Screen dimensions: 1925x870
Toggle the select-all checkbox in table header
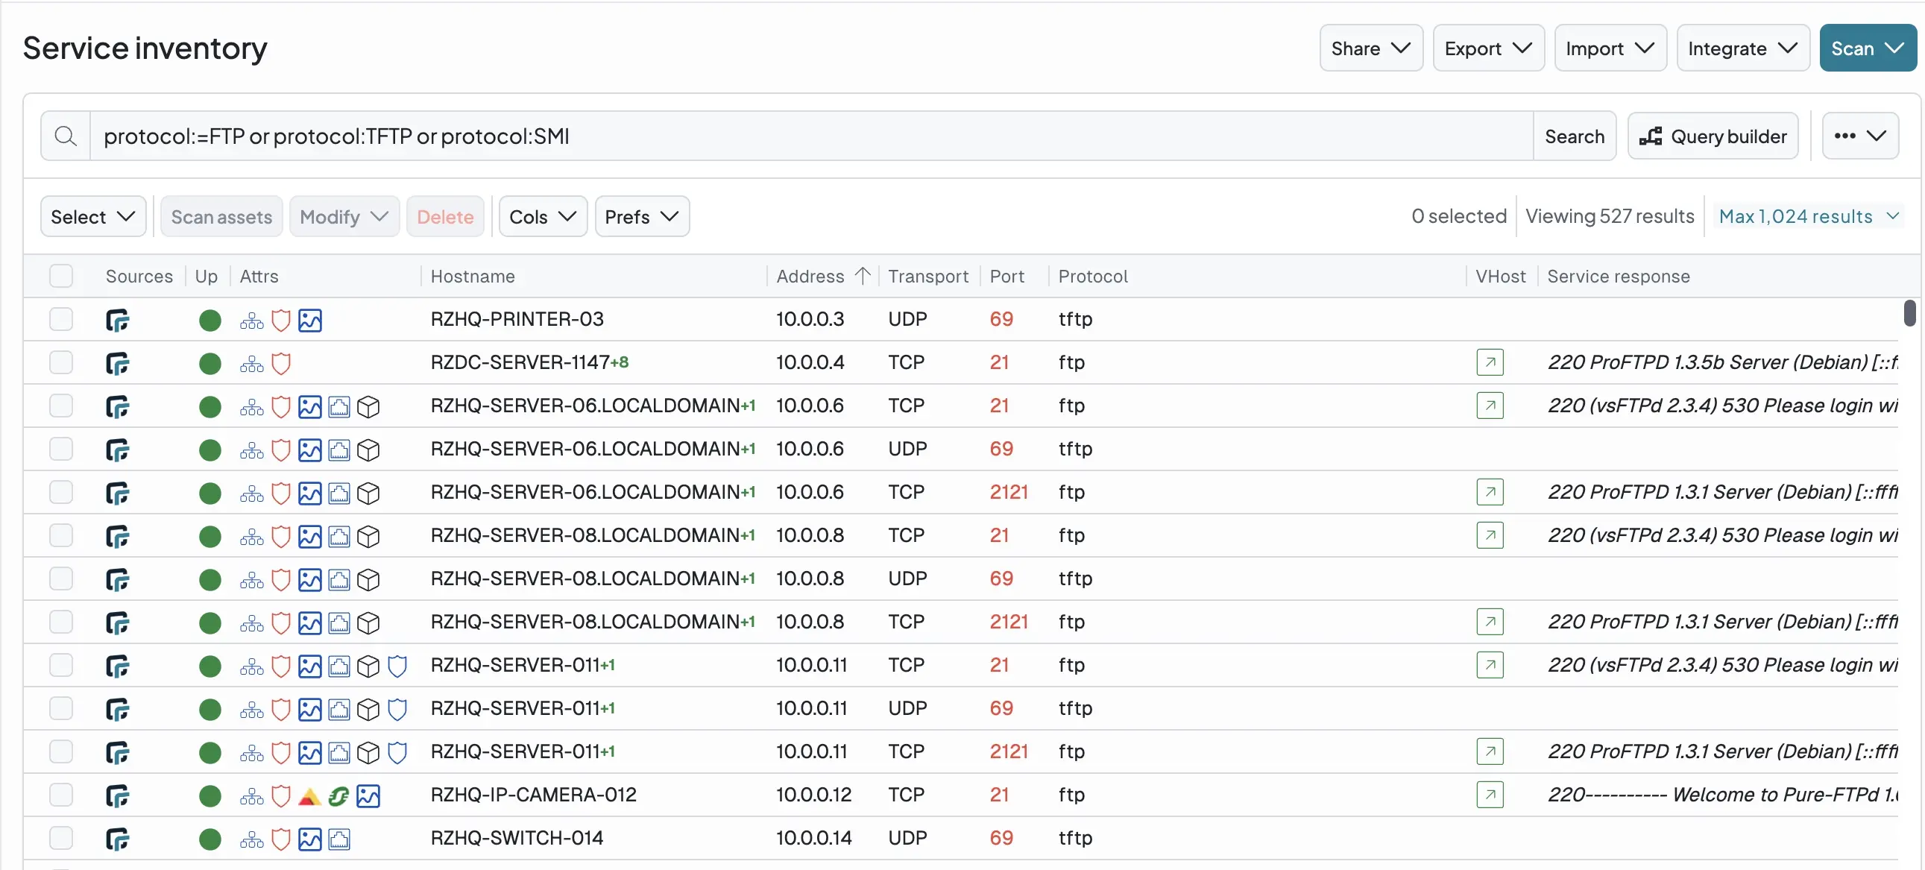(61, 276)
